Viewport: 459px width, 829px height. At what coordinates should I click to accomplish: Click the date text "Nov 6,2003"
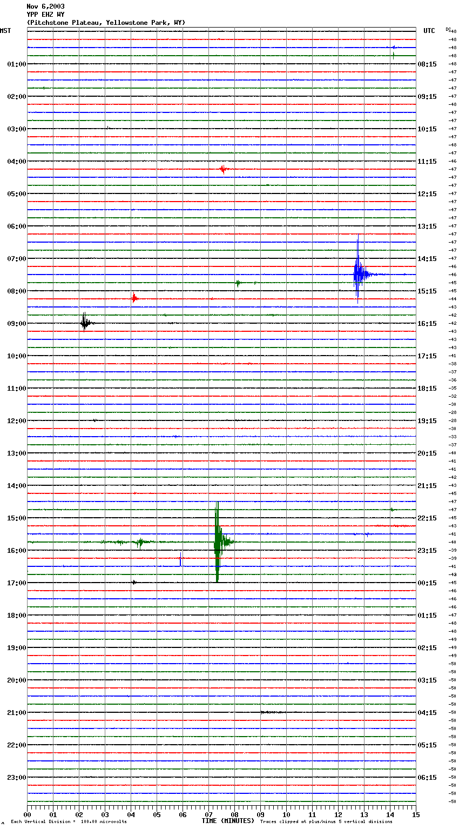[45, 6]
